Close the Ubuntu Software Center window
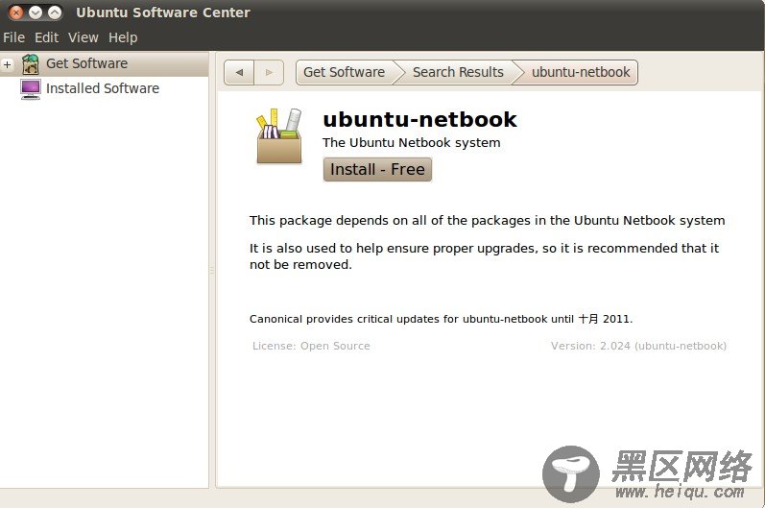This screenshot has height=508, width=765. tap(16, 12)
